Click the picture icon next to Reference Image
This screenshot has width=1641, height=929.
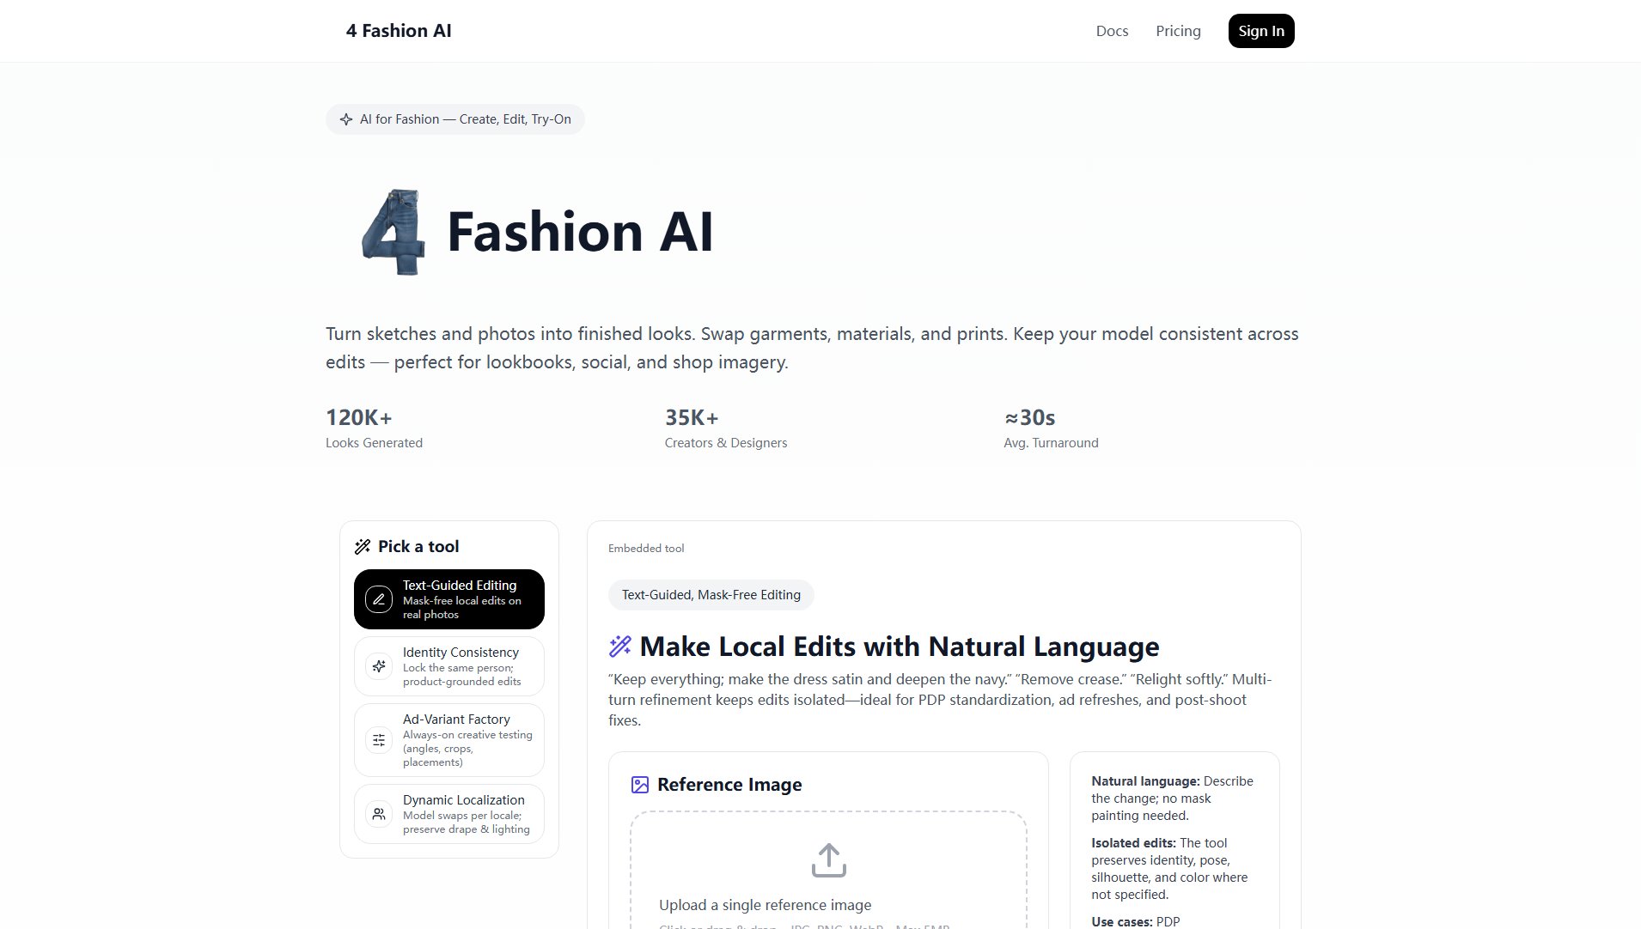point(640,785)
